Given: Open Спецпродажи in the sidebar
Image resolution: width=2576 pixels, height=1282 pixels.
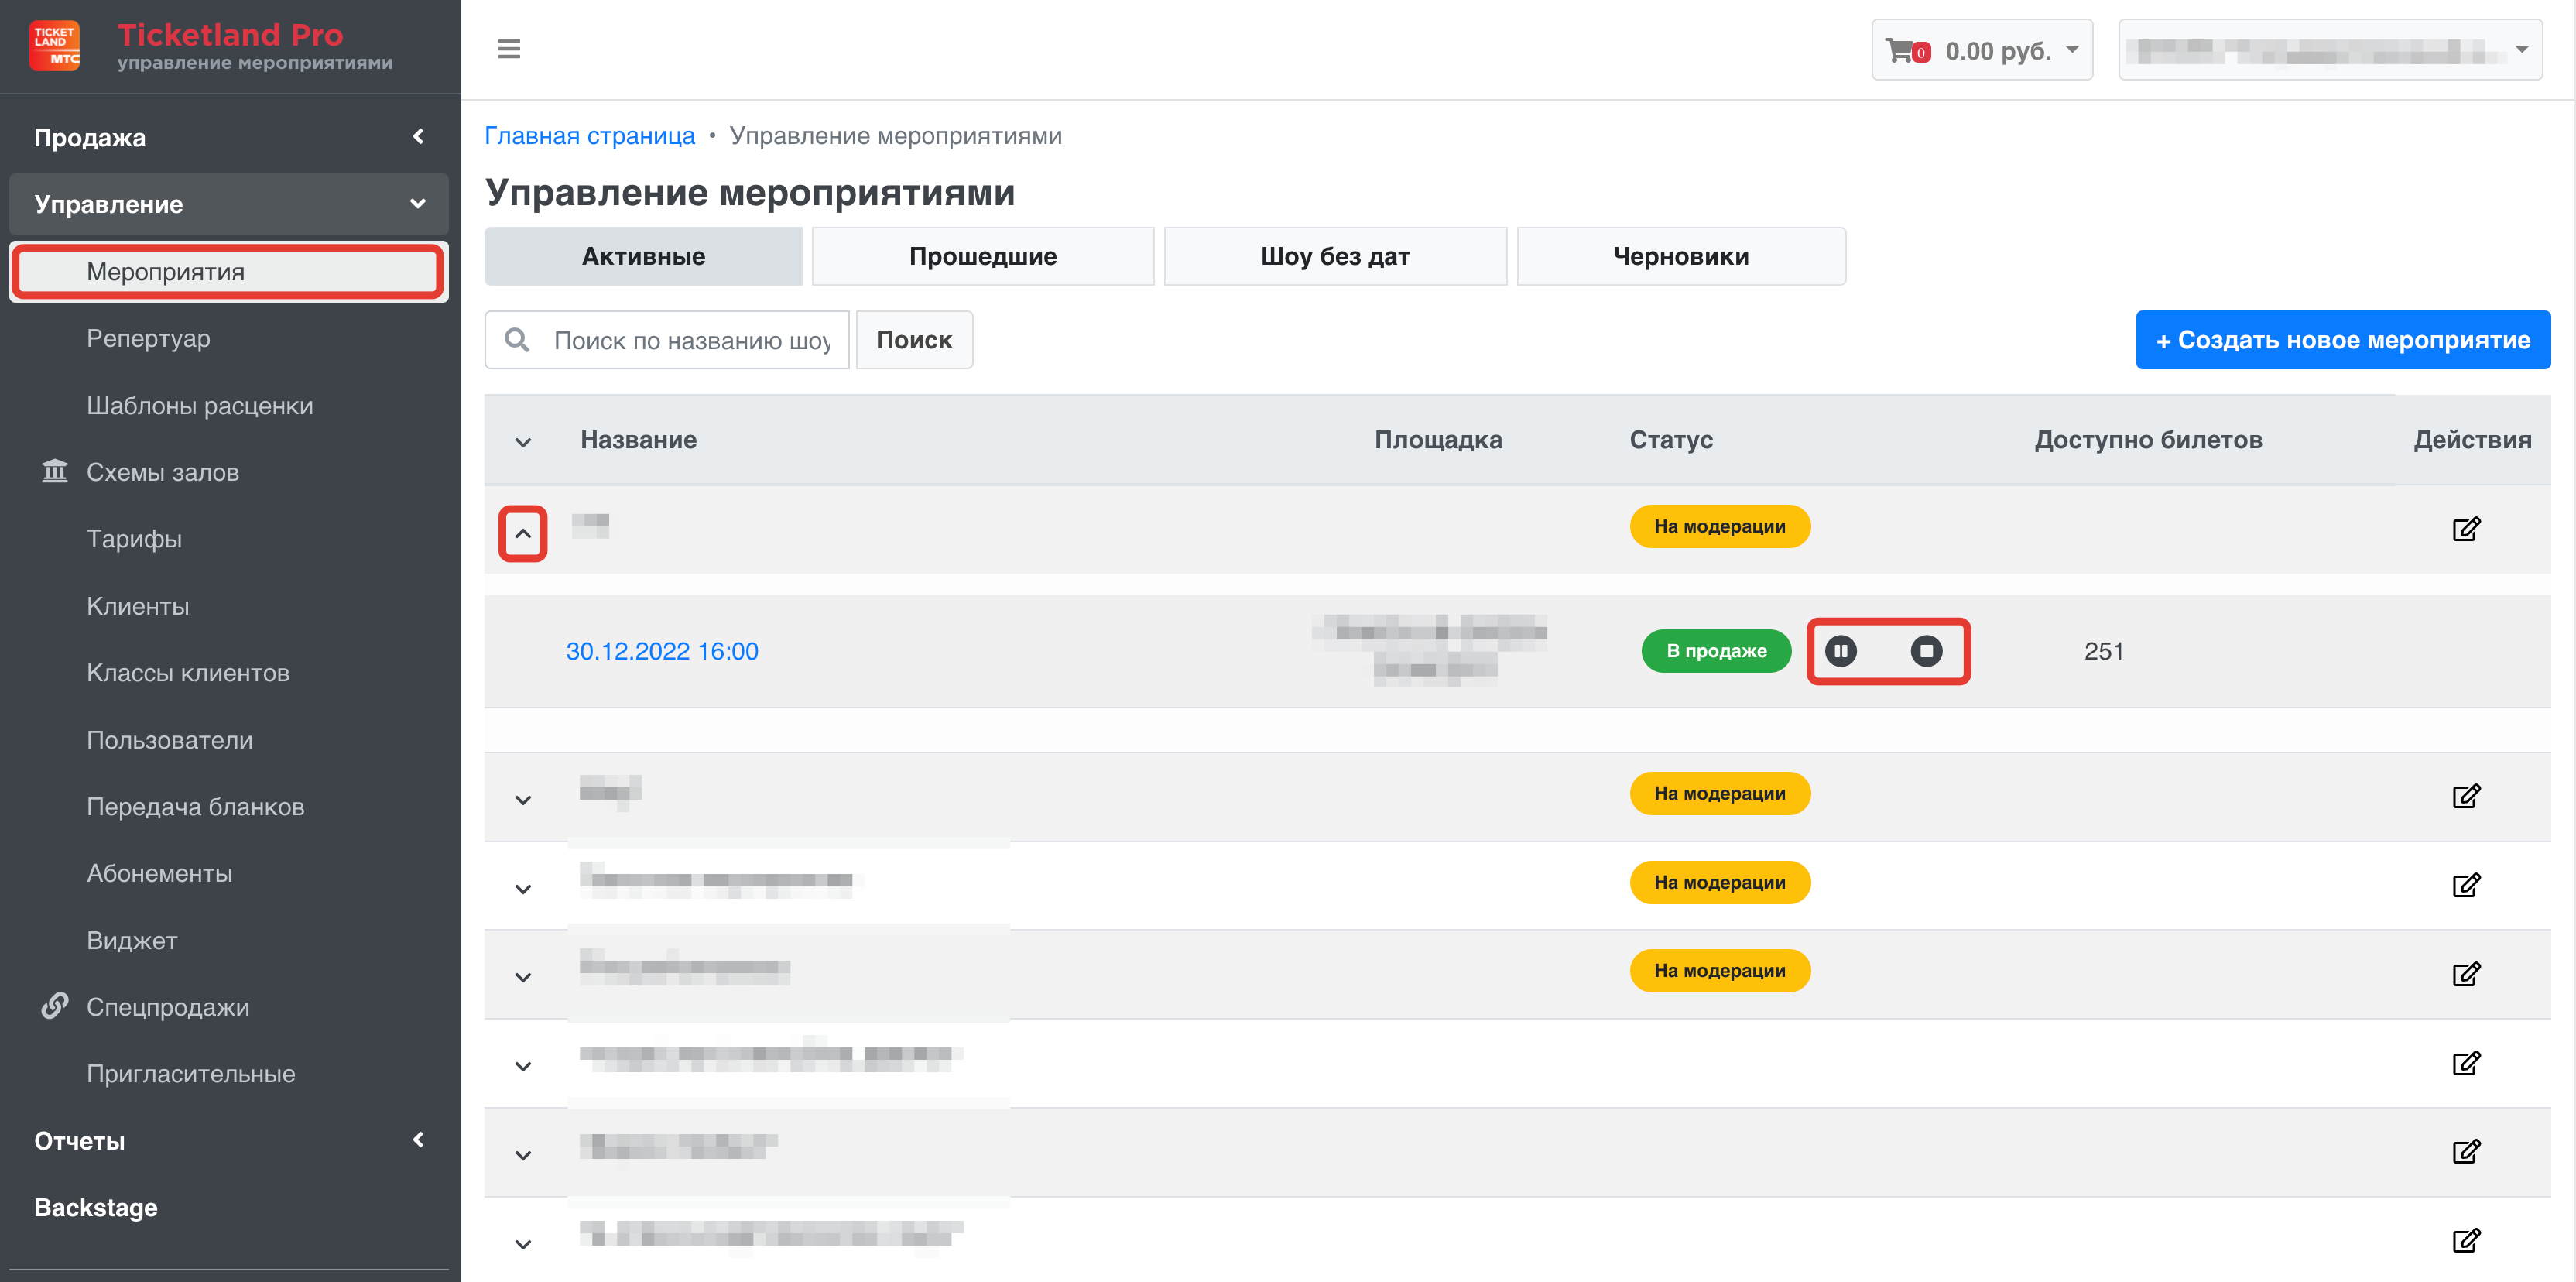Looking at the screenshot, I should (168, 1007).
